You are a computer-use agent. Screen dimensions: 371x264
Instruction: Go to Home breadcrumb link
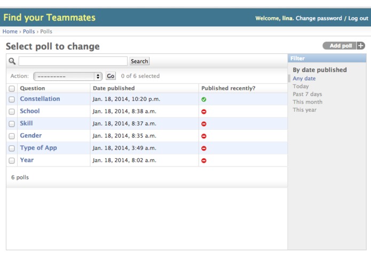point(10,32)
